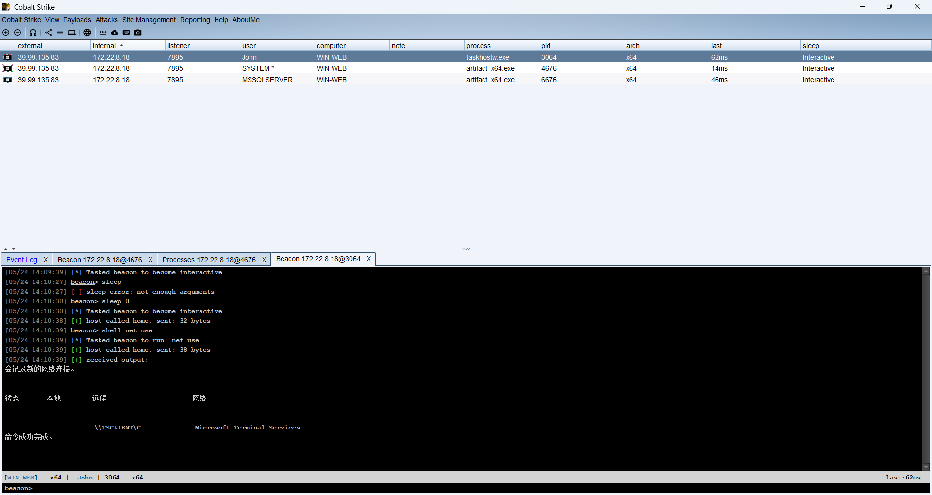Sort sessions by external column header
The width and height of the screenshot is (932, 495).
pyautogui.click(x=53, y=46)
